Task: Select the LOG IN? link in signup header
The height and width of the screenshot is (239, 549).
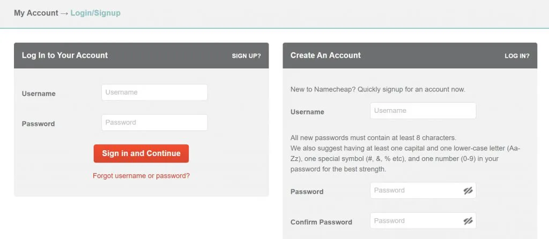Action: click(x=517, y=56)
